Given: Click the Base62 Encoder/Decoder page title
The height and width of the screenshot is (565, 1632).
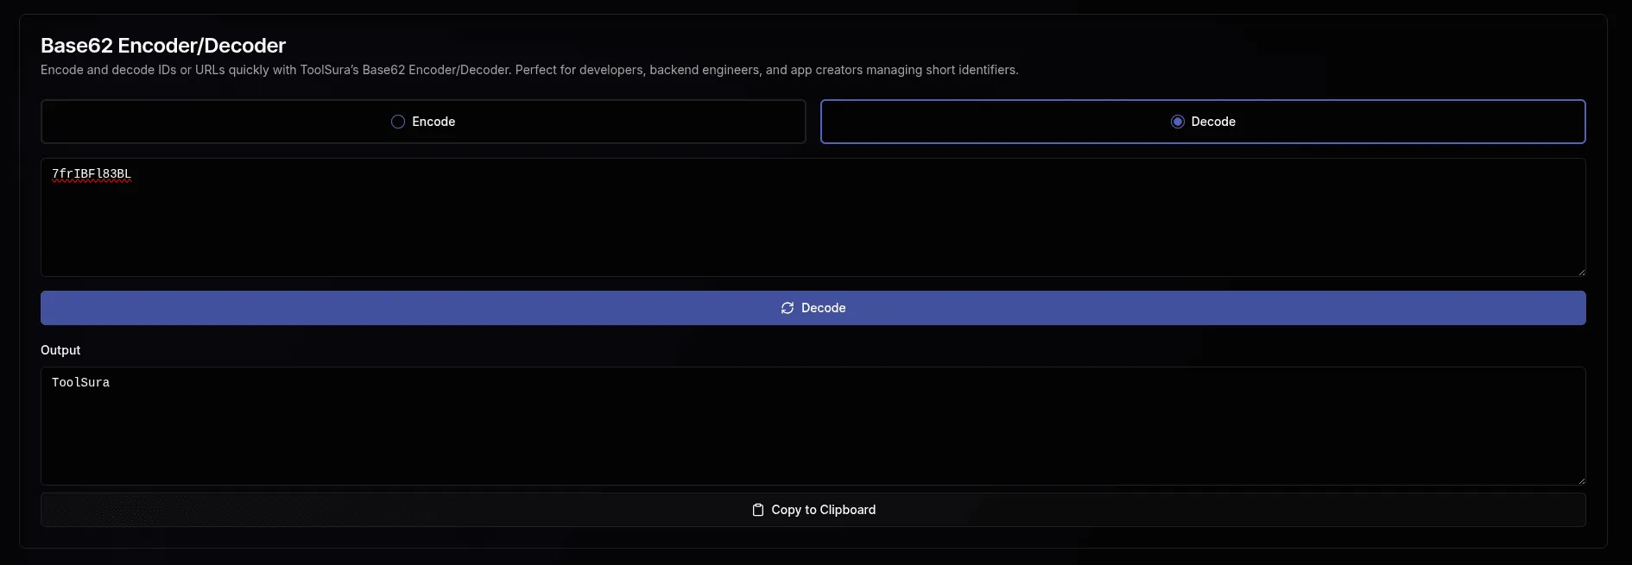Looking at the screenshot, I should click(x=163, y=45).
